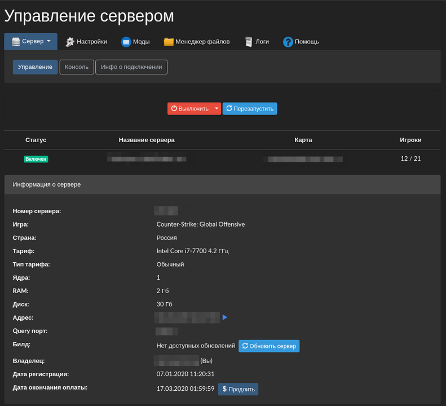Screen dimensions: 446x406
Task: Select the Управление sub-tab
Action: tap(36, 67)
